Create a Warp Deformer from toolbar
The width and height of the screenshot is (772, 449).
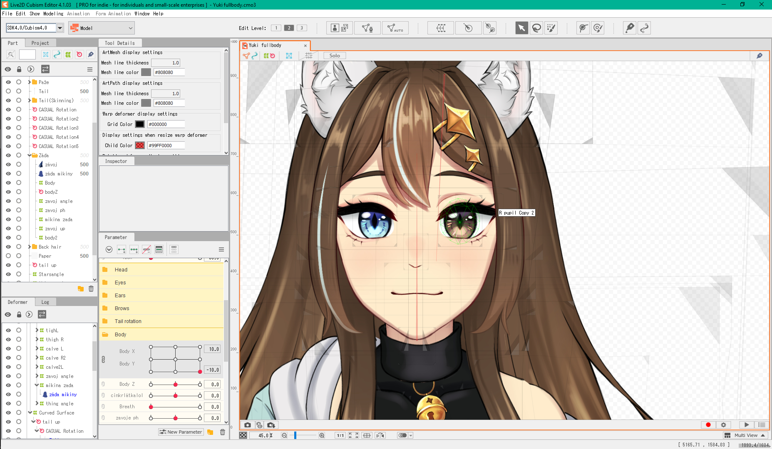tap(441, 28)
